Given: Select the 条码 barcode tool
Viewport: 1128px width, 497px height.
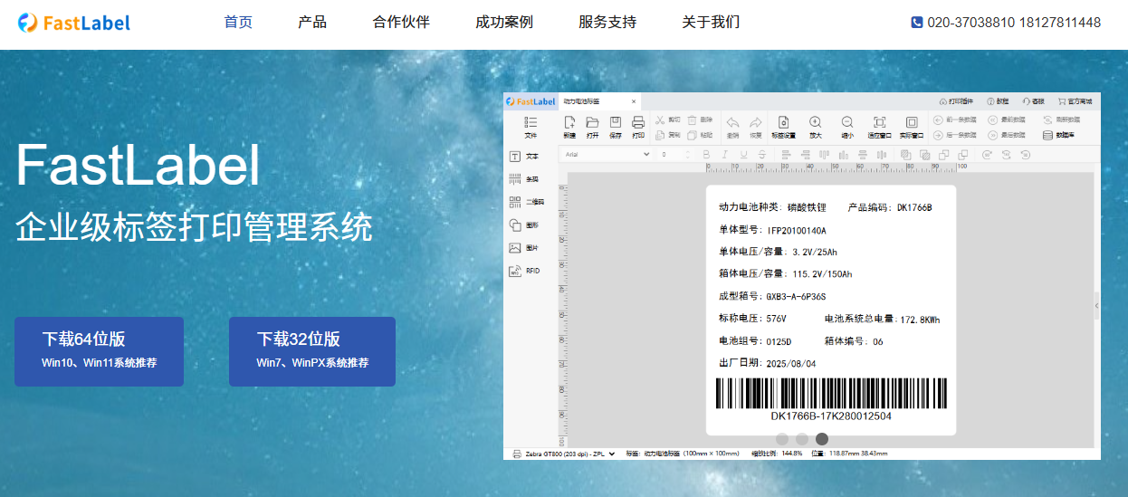Looking at the screenshot, I should click(515, 179).
